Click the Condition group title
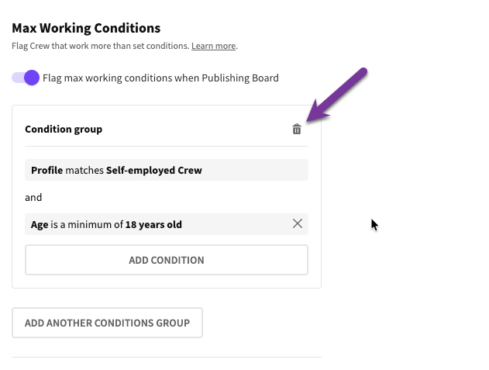 pyautogui.click(x=64, y=130)
